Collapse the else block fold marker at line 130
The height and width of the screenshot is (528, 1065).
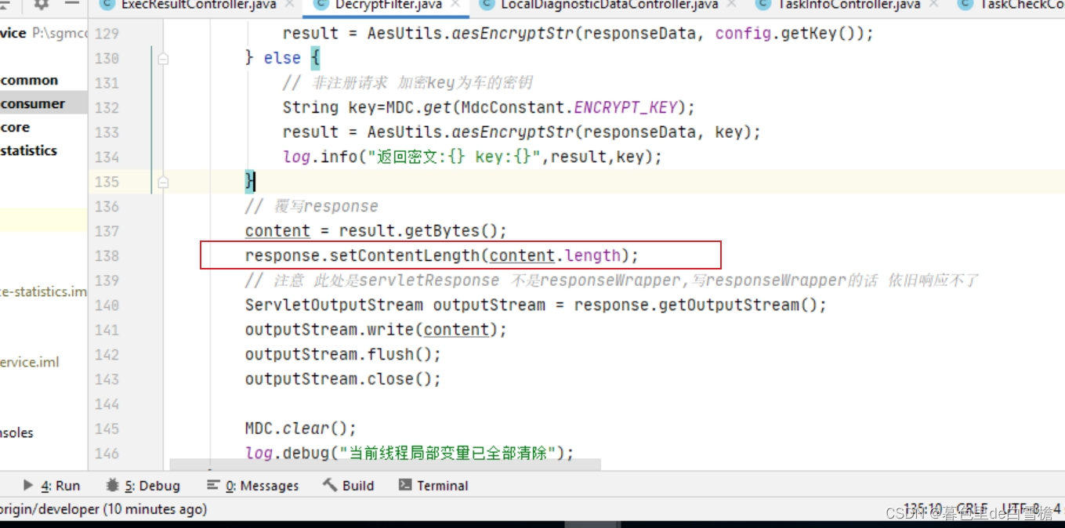click(x=163, y=59)
